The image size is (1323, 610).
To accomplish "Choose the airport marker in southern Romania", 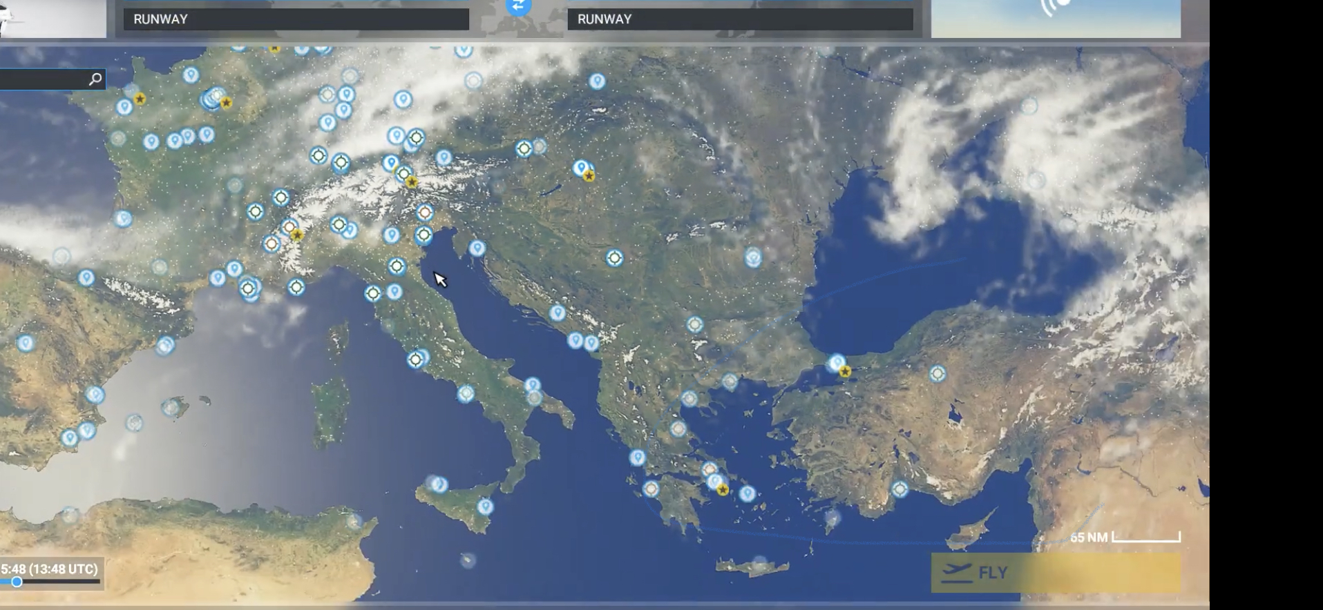I will click(753, 257).
